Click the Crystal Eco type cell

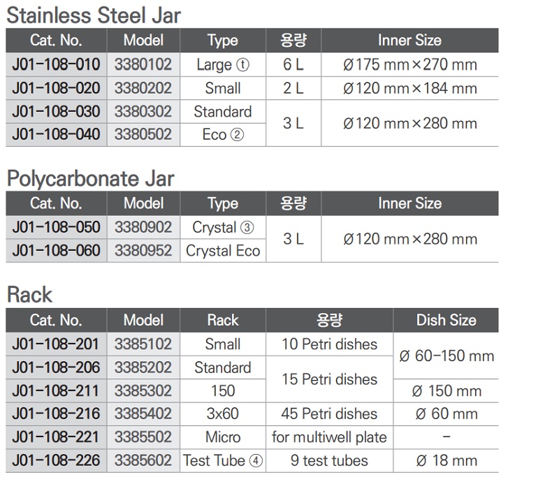coord(223,250)
